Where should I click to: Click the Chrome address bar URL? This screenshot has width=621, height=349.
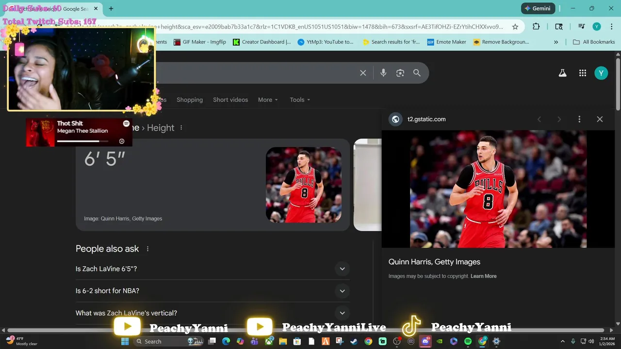(x=330, y=27)
